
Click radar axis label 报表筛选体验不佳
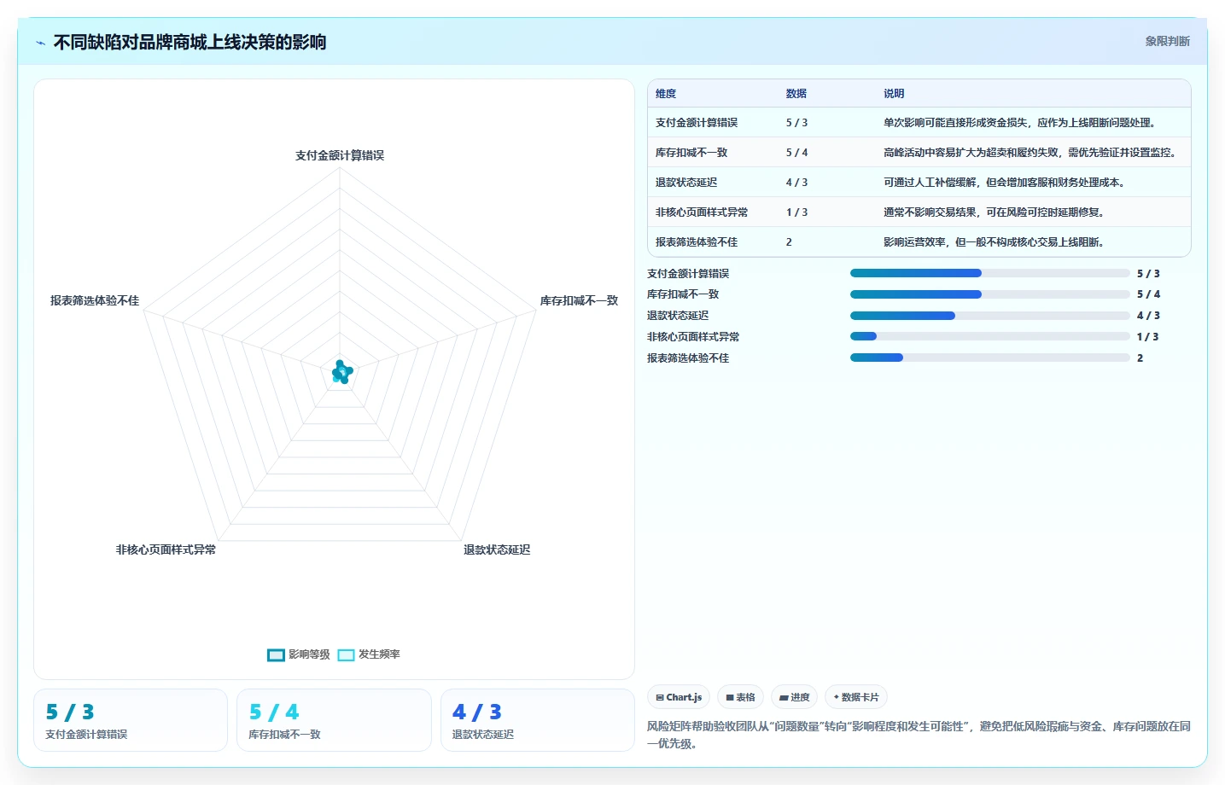click(x=95, y=300)
